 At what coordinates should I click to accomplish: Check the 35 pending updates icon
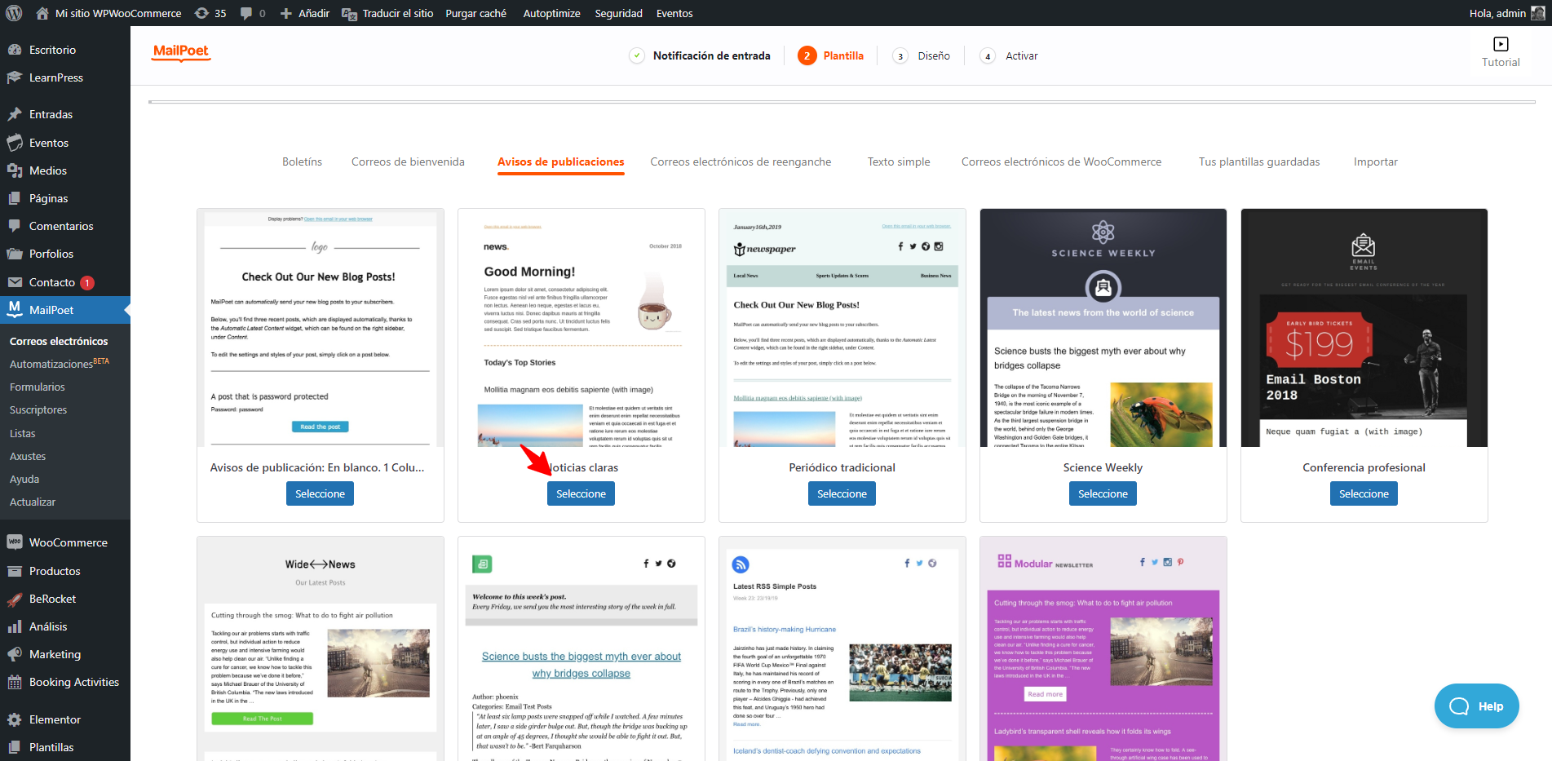click(x=210, y=13)
